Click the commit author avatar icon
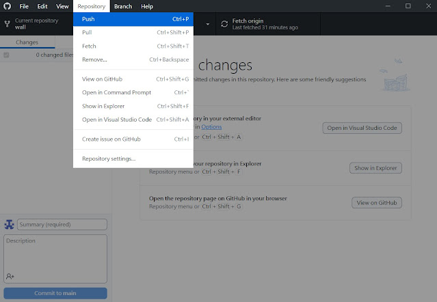Screen dimensions: 437x302 coord(9,224)
